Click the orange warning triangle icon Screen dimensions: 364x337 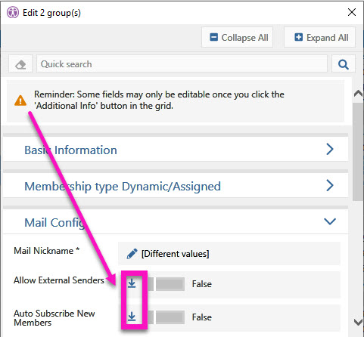click(x=20, y=100)
